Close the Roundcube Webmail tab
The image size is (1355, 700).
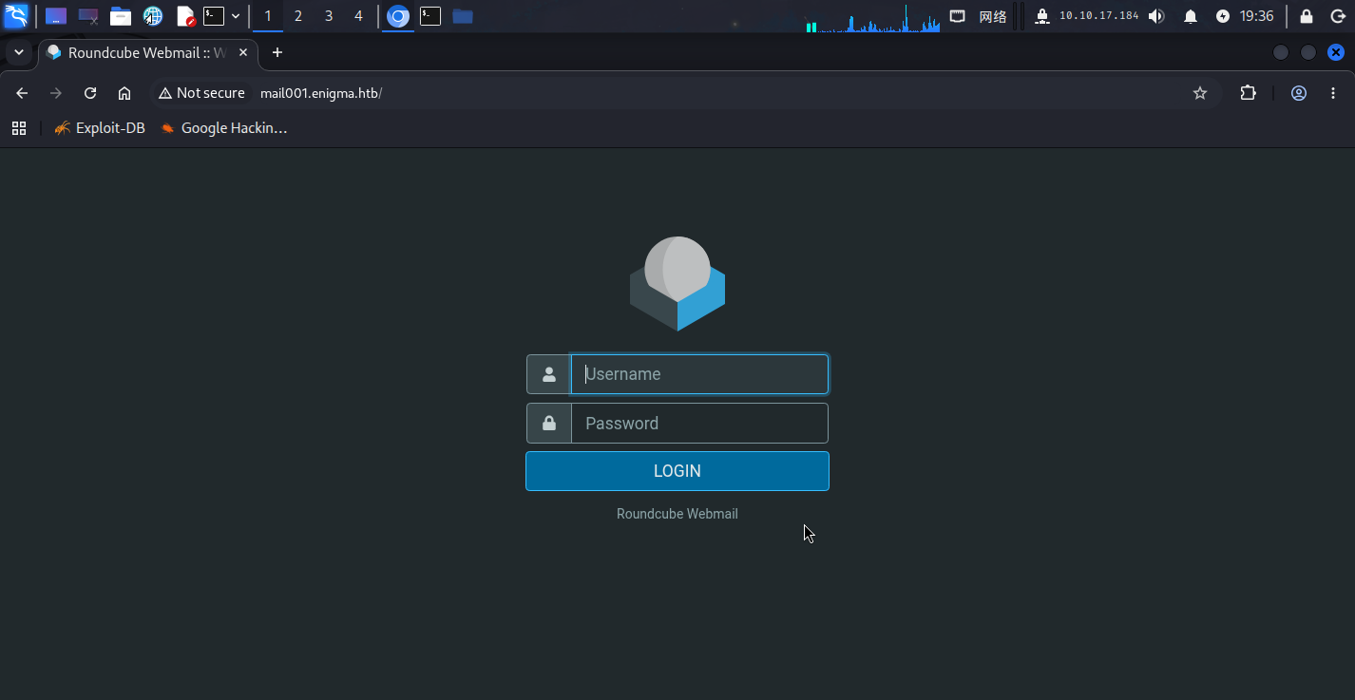pos(243,53)
